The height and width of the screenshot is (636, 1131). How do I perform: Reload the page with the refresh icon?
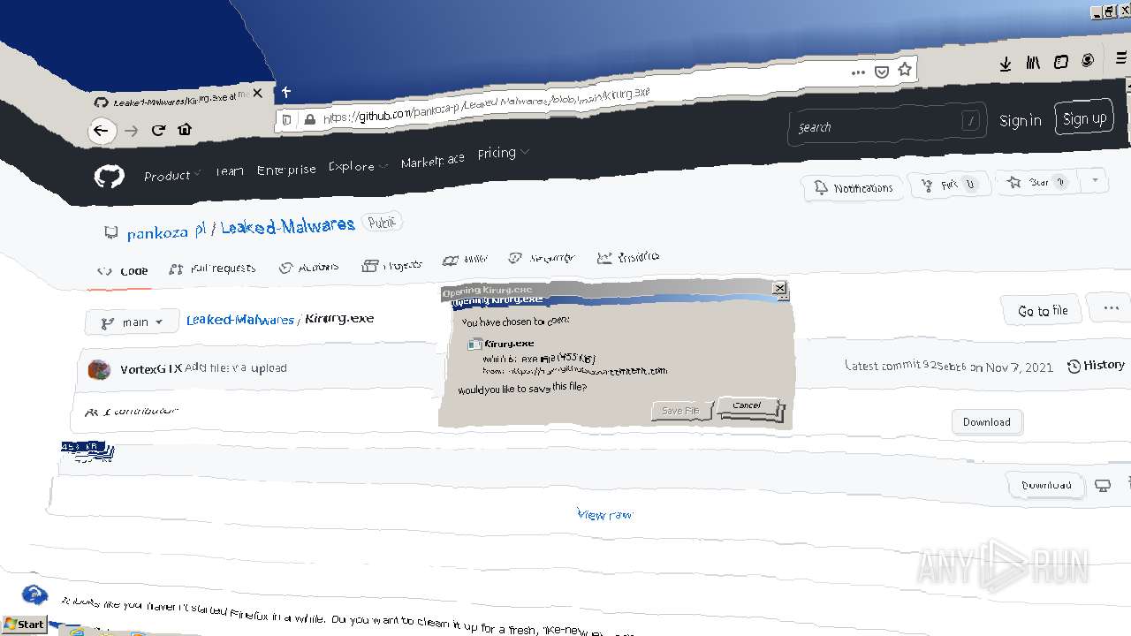tap(159, 130)
